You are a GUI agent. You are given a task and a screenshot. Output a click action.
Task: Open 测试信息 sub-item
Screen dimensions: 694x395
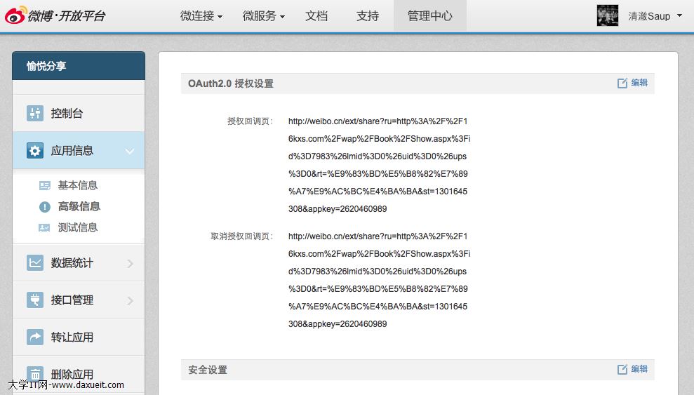click(x=77, y=227)
